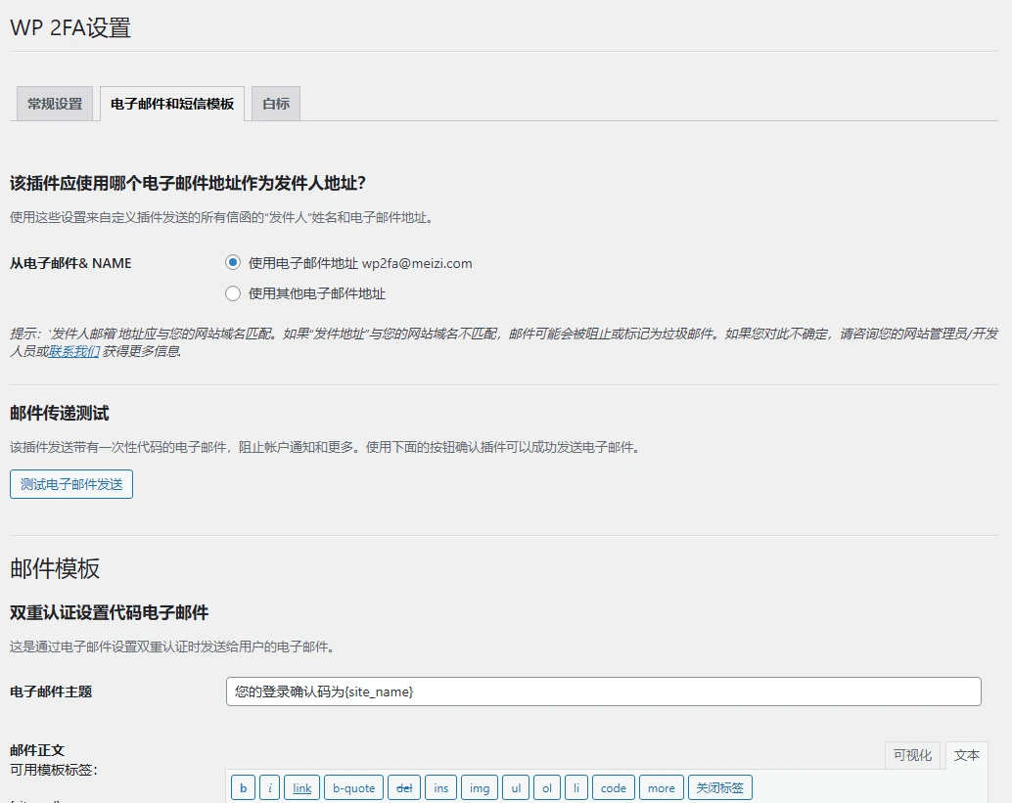Switch to the 常规设置 tab
Screen dimensions: 1012x803
point(54,103)
